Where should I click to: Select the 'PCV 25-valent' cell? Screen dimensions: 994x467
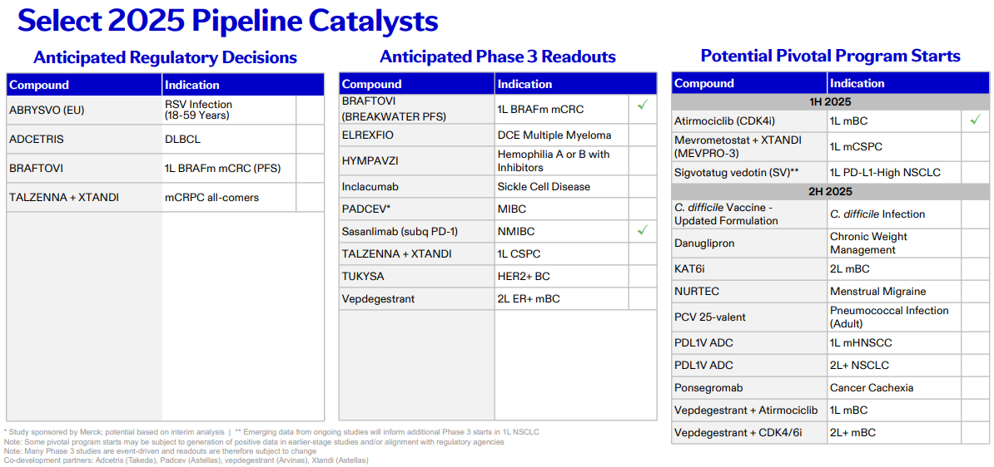pyautogui.click(x=749, y=317)
